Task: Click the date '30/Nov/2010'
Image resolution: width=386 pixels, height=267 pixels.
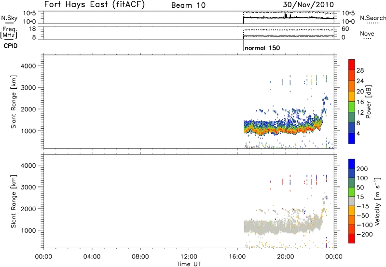Action: coord(308,4)
